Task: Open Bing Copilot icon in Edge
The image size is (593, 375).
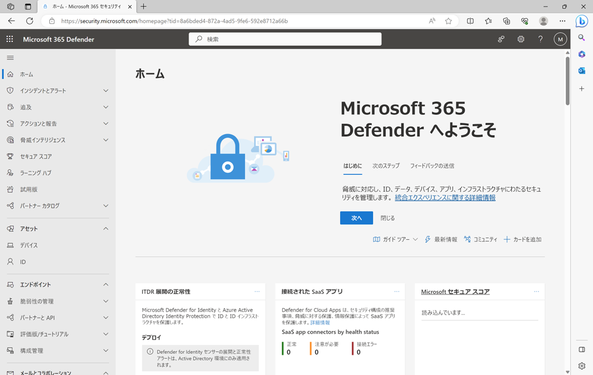Action: [x=582, y=21]
